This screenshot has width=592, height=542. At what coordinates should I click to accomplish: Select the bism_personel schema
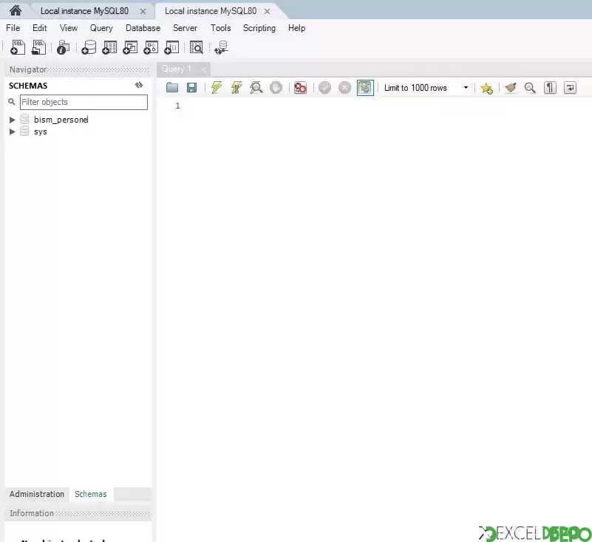(x=61, y=120)
